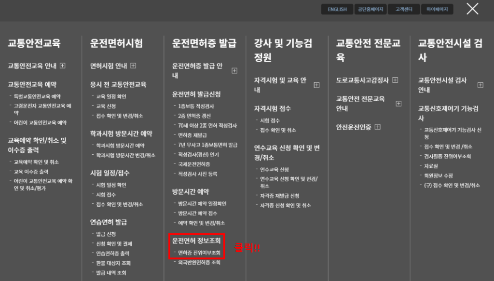The height and width of the screenshot is (281, 494).
Task: Select 특별교통안전교육 예약 link
Action: tap(37, 96)
